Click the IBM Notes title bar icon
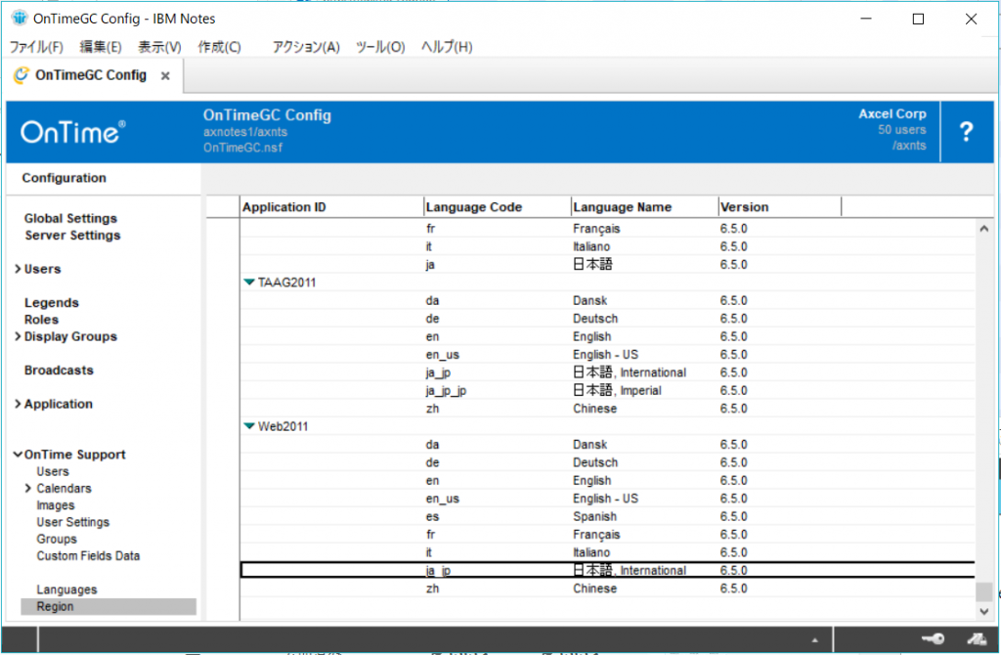 click(18, 19)
